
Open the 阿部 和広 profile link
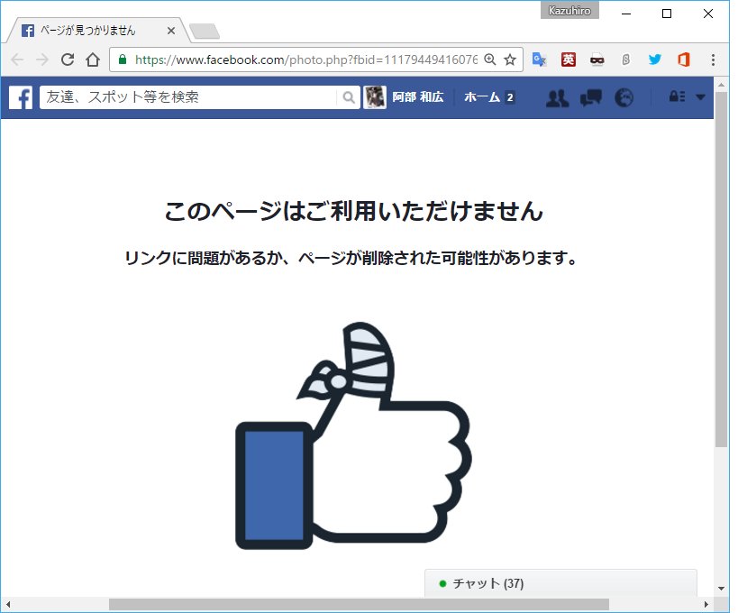pyautogui.click(x=418, y=97)
